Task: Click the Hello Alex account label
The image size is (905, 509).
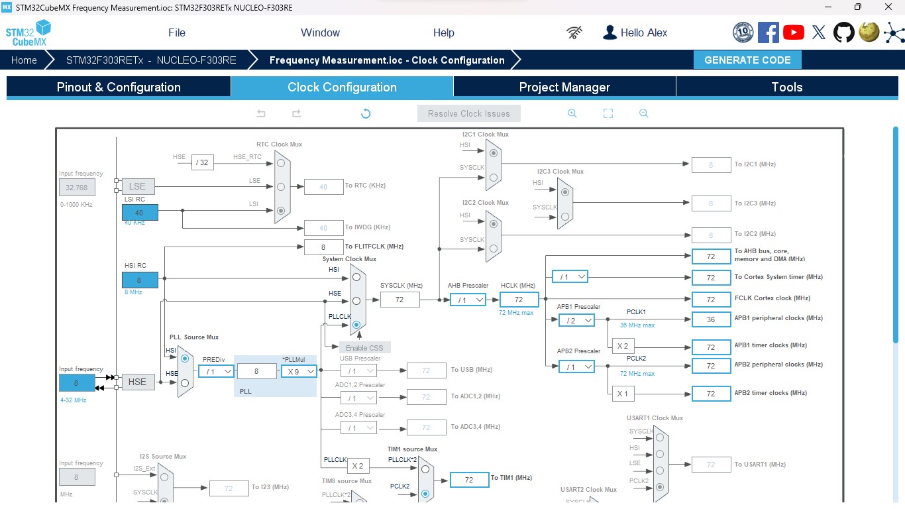Action: [644, 32]
